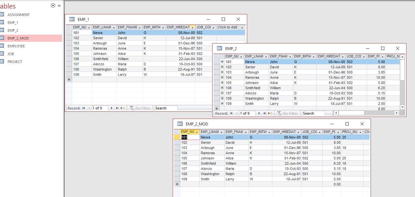This screenshot has height=197, width=415.
Task: Expand subdatasheet for employee 104 in EMP_2
Action: (x=222, y=77)
